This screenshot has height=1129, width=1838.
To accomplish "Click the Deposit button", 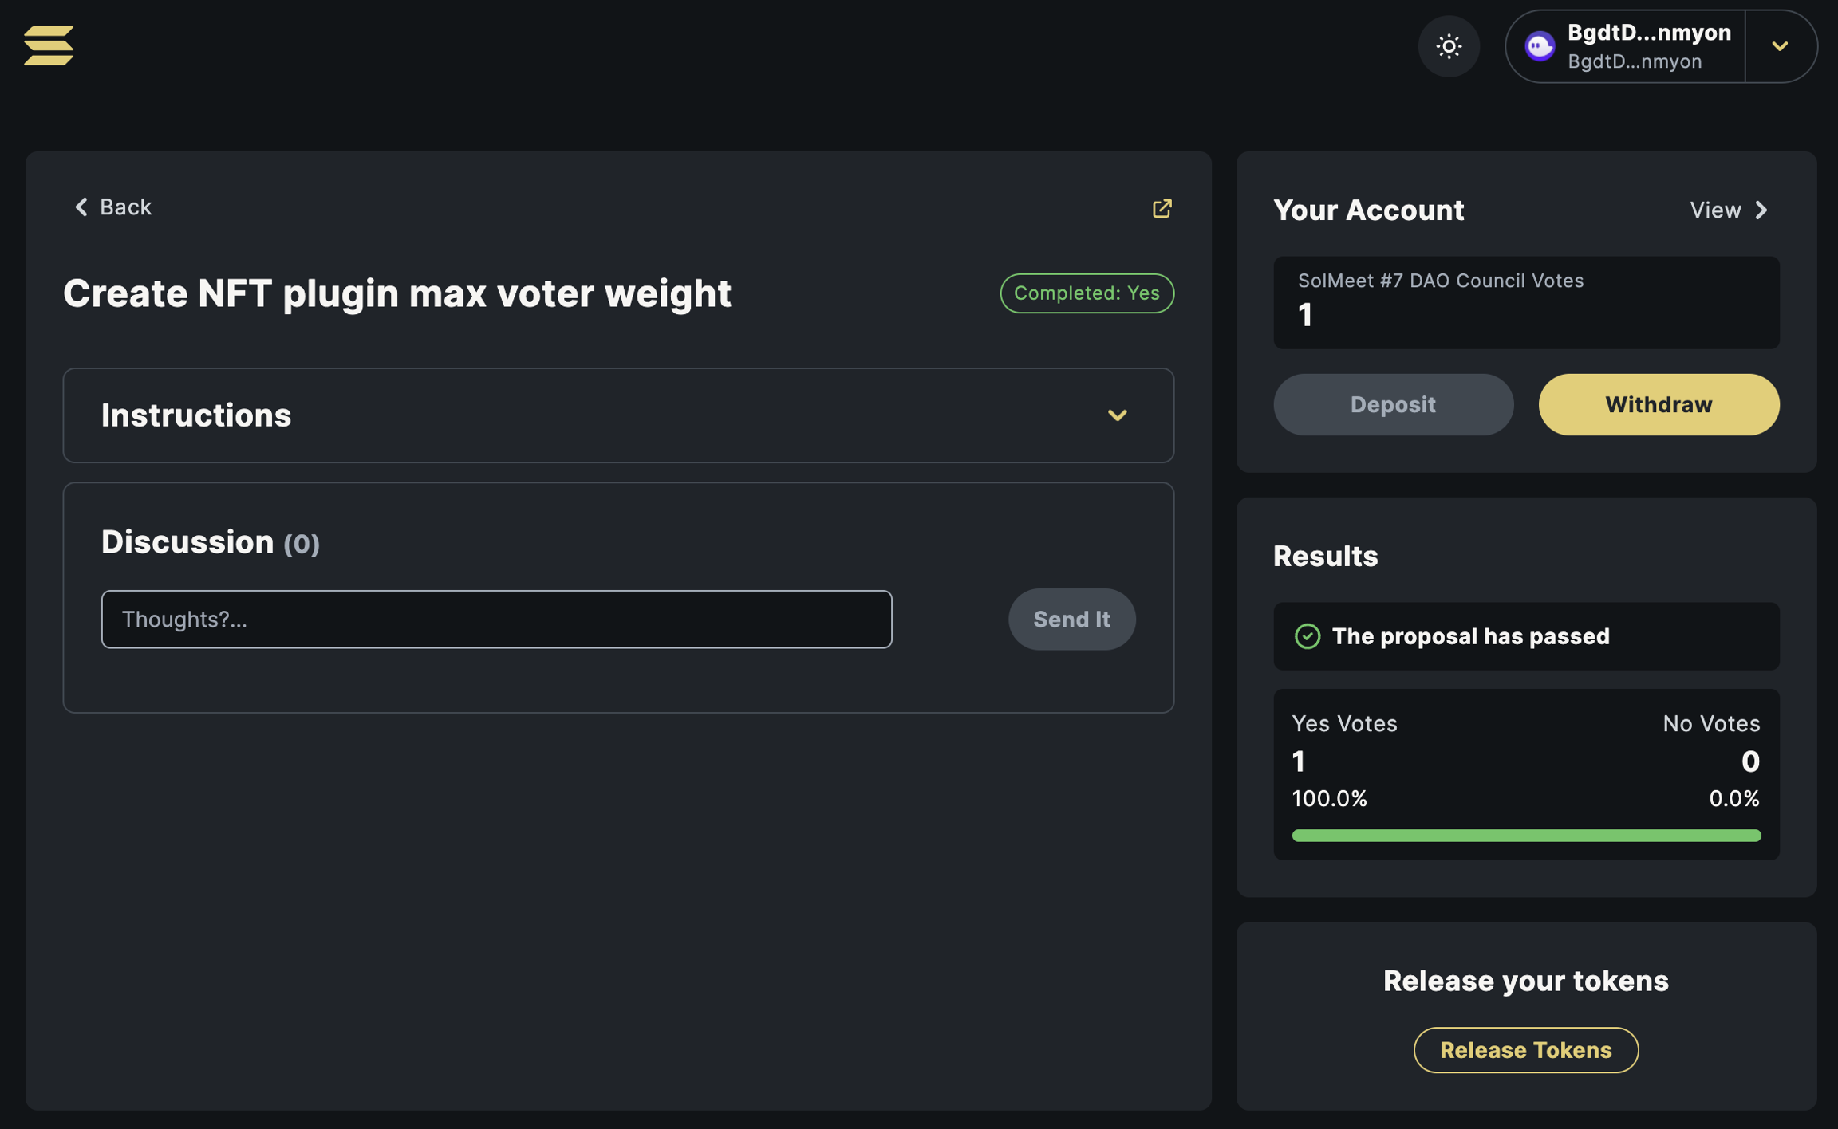I will click(x=1392, y=405).
